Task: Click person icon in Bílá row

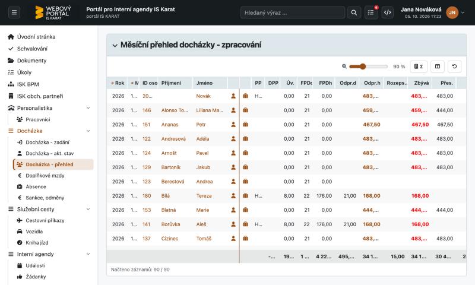Action: [233, 196]
